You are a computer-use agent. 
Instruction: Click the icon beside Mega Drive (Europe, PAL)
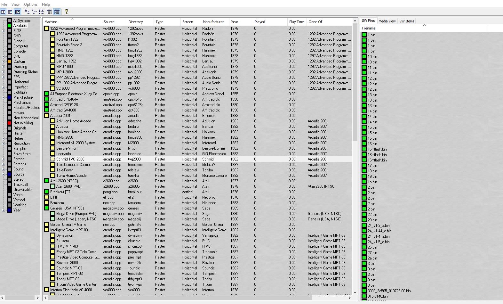click(53, 214)
